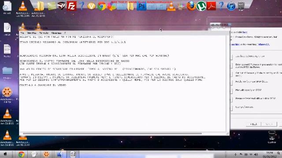This screenshot has width=282, height=158.
Task: Launch iTunes from the dock
Action: click(x=231, y=6)
